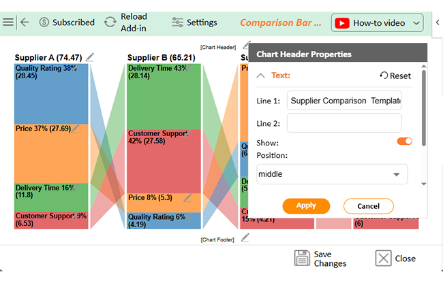Edit the Supplier A title pencil icon

[90, 57]
